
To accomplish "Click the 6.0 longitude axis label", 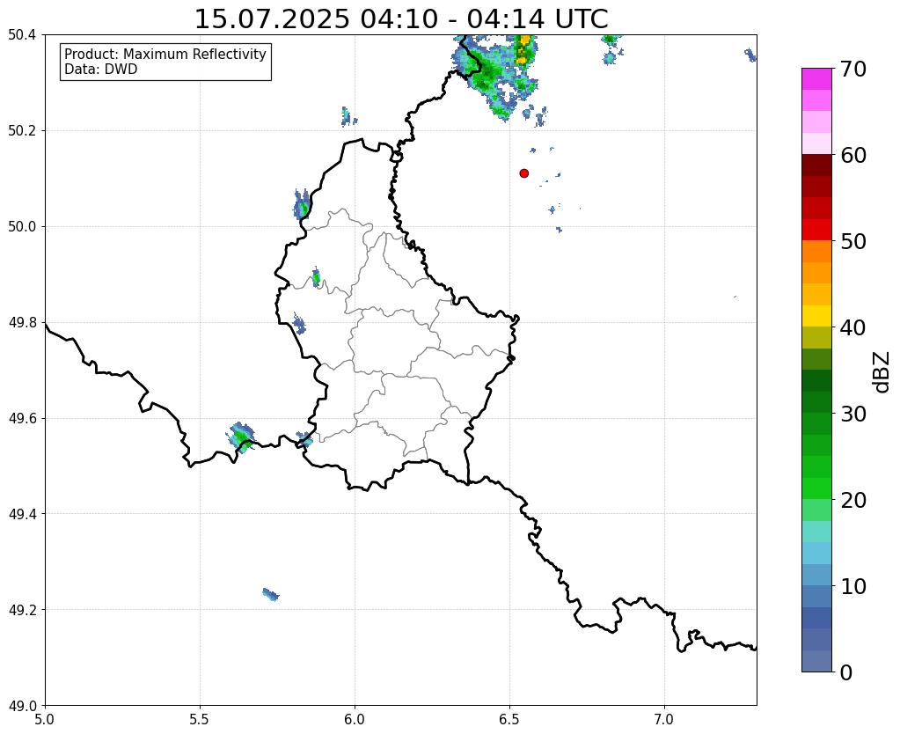I will pos(355,720).
